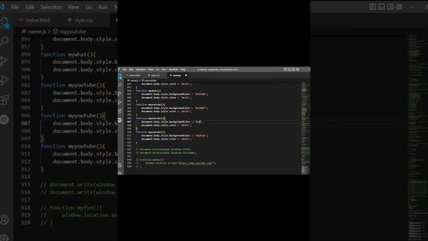Viewport: 428px width, 241px height.
Task: Open myyoutube breadcrumb in background view
Action: (x=73, y=31)
